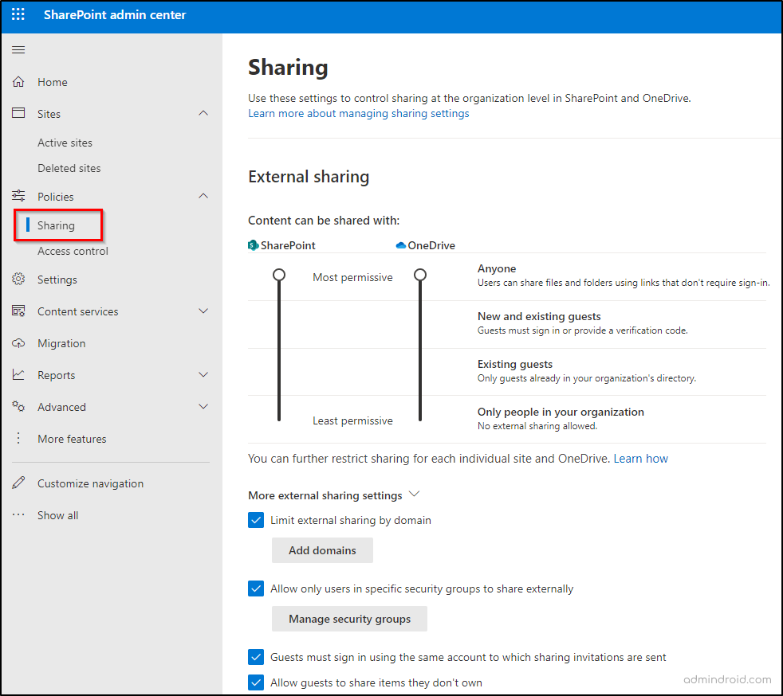Collapse navigation with the hamburger icon
The width and height of the screenshot is (783, 696).
[x=18, y=50]
